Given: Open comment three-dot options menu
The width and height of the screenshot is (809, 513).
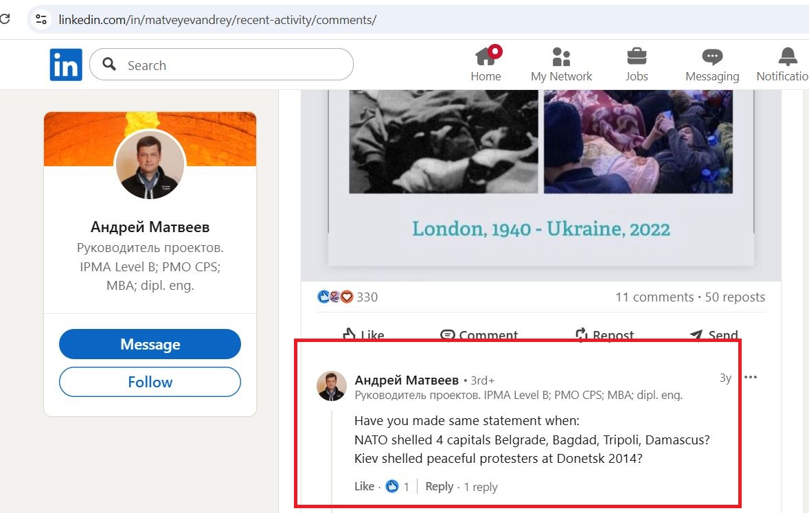Looking at the screenshot, I should point(751,377).
